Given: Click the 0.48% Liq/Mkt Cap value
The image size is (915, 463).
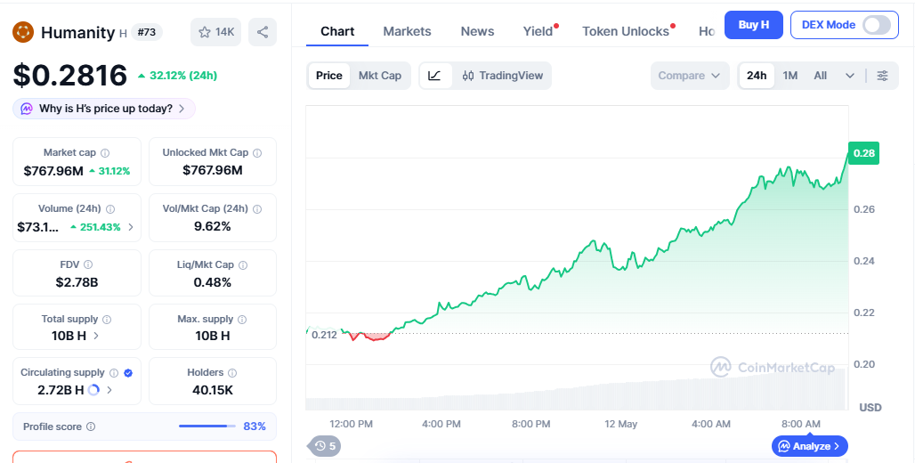Looking at the screenshot, I should click(x=213, y=282).
